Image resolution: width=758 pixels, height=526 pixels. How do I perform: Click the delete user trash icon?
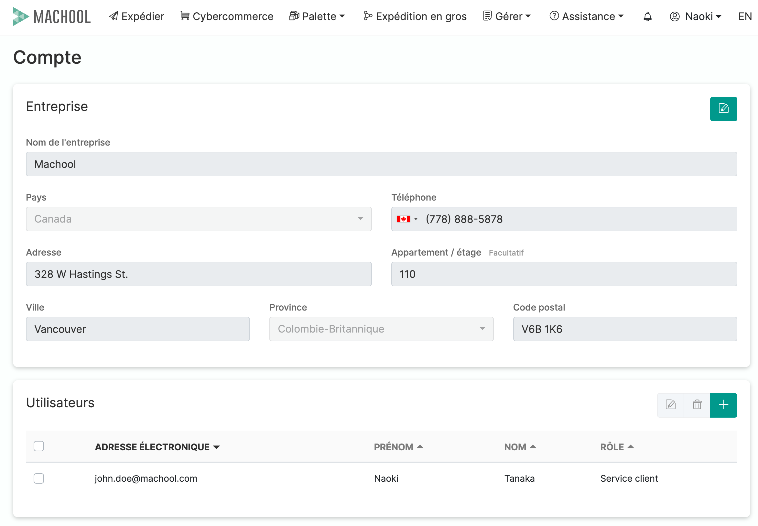click(697, 405)
